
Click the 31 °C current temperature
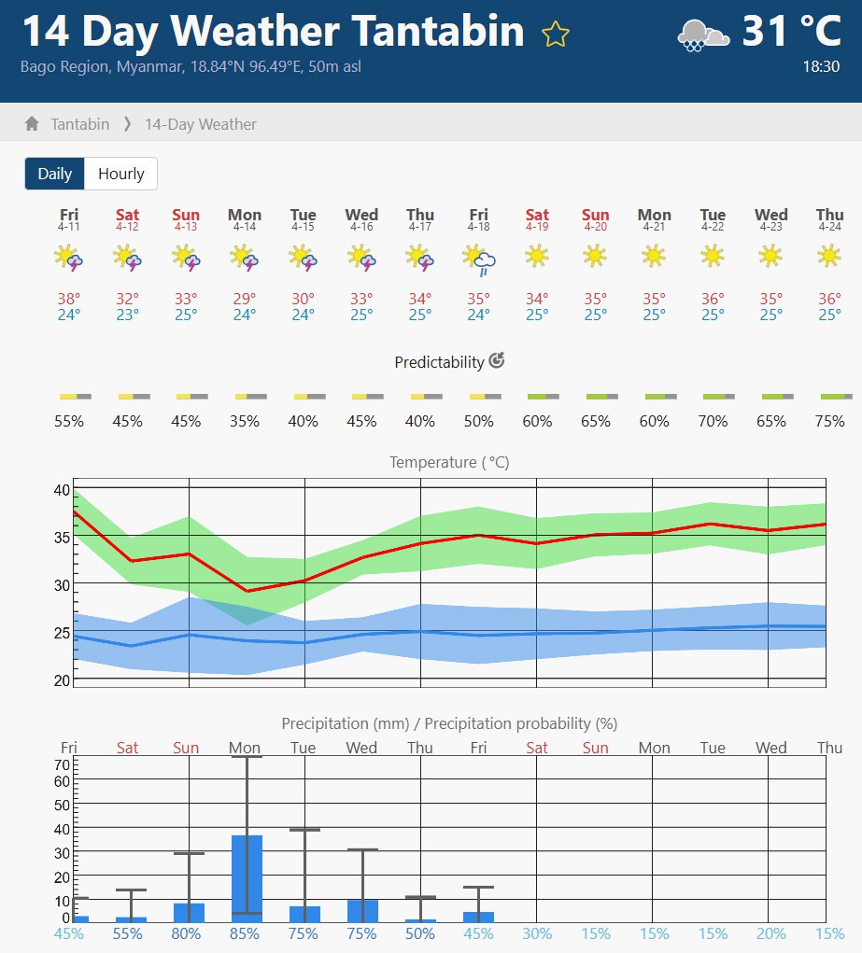[x=791, y=31]
